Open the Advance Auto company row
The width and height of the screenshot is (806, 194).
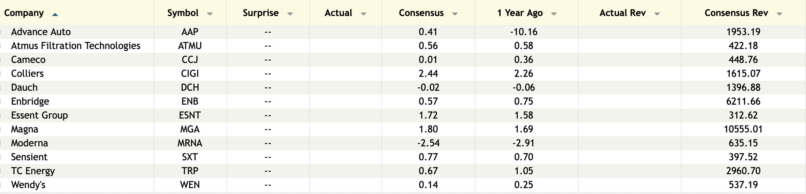(x=41, y=32)
